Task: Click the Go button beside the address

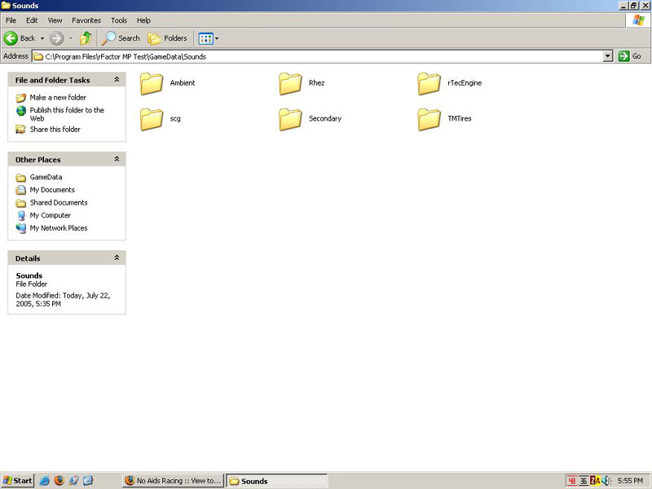Action: 629,56
